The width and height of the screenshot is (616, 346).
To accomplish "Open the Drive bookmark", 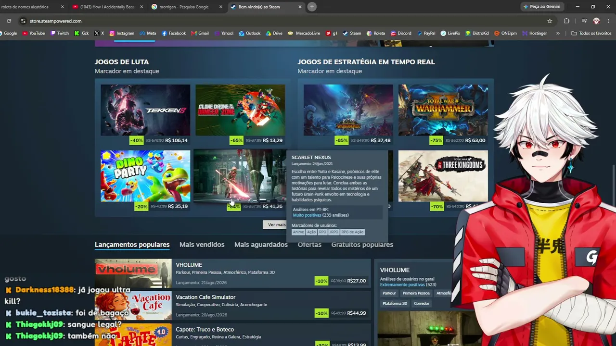I will tap(274, 33).
